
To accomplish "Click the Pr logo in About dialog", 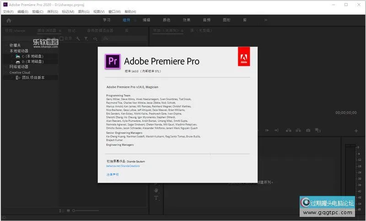I will (113, 61).
